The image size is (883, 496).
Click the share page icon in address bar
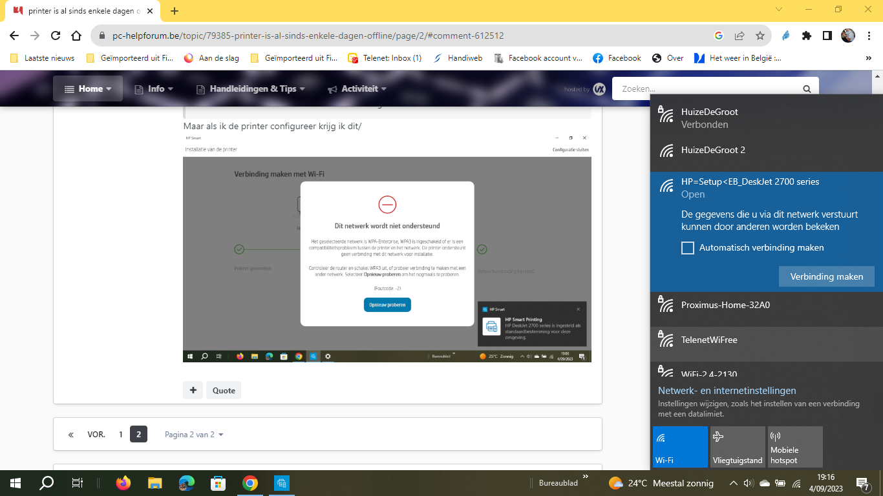(739, 36)
